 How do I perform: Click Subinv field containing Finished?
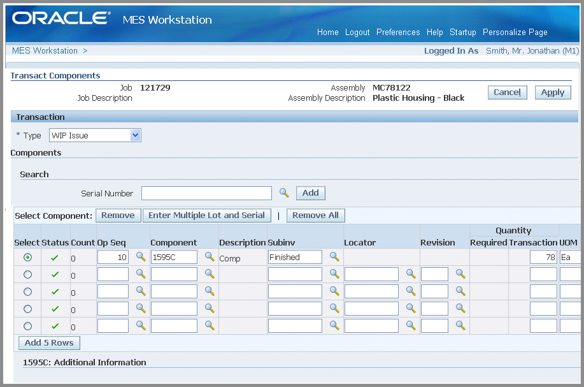pos(295,257)
